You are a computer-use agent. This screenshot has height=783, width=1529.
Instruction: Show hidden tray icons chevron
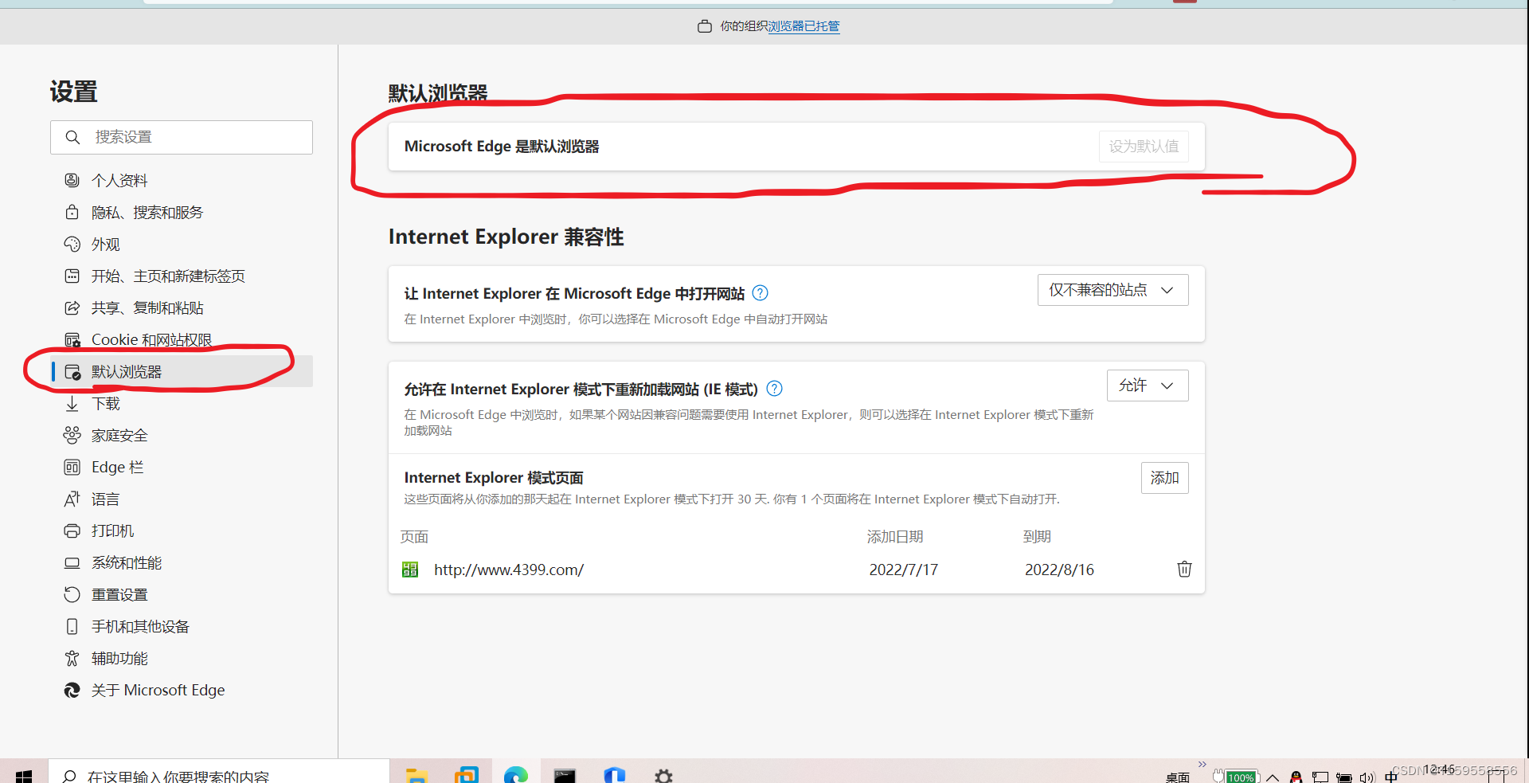coord(1273,777)
